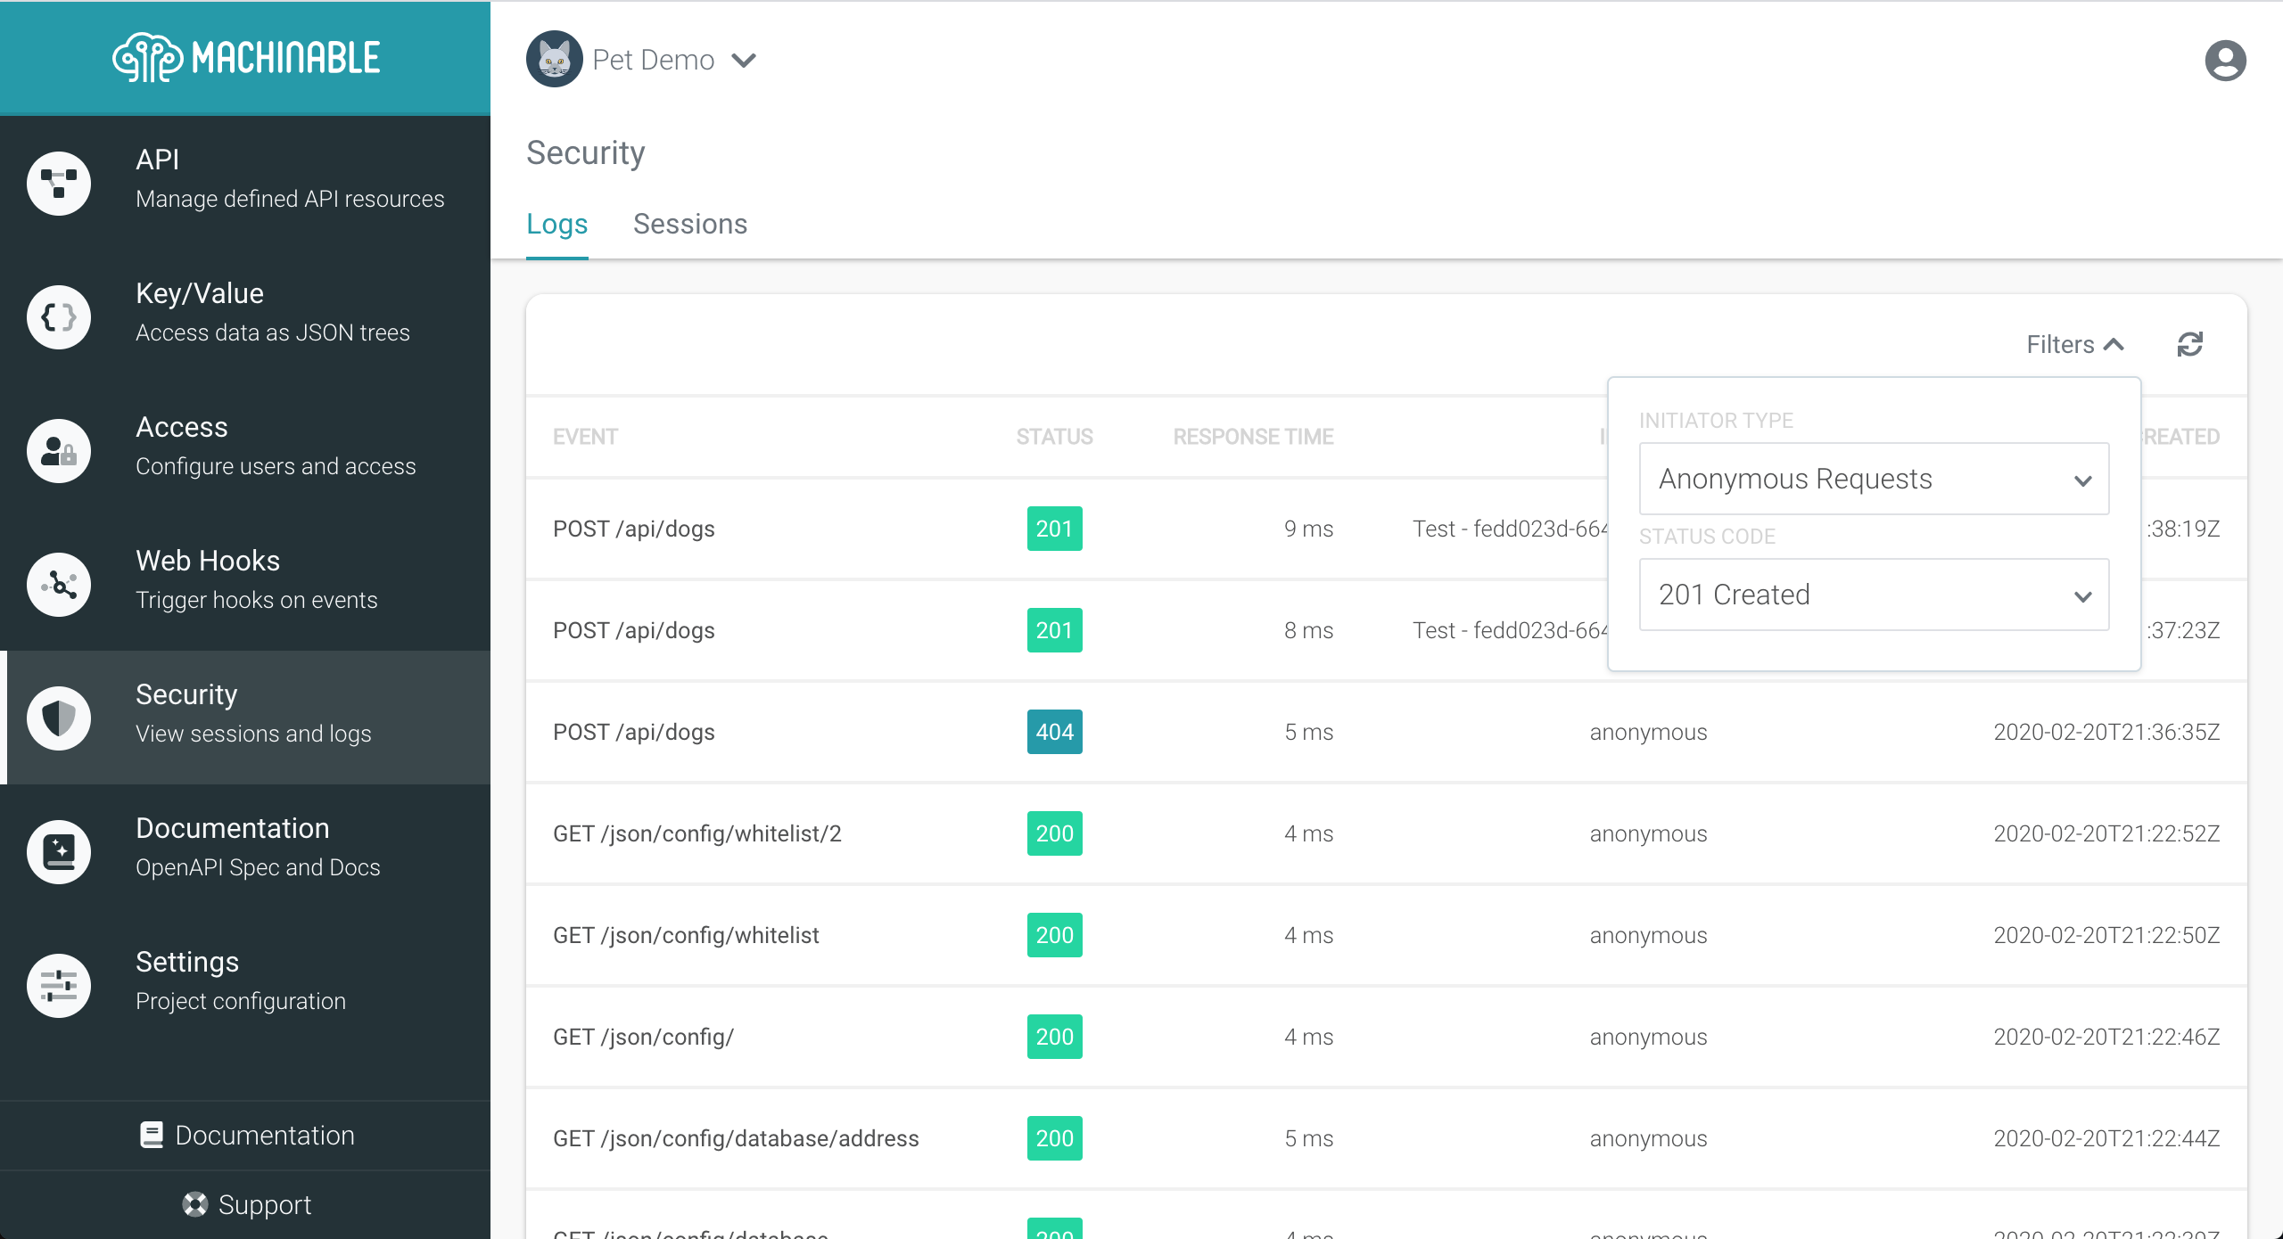Click the Settings sidebar icon

[x=60, y=982]
